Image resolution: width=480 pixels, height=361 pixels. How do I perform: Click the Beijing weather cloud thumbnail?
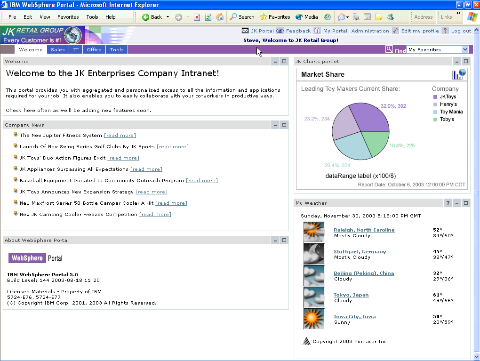pos(314,275)
